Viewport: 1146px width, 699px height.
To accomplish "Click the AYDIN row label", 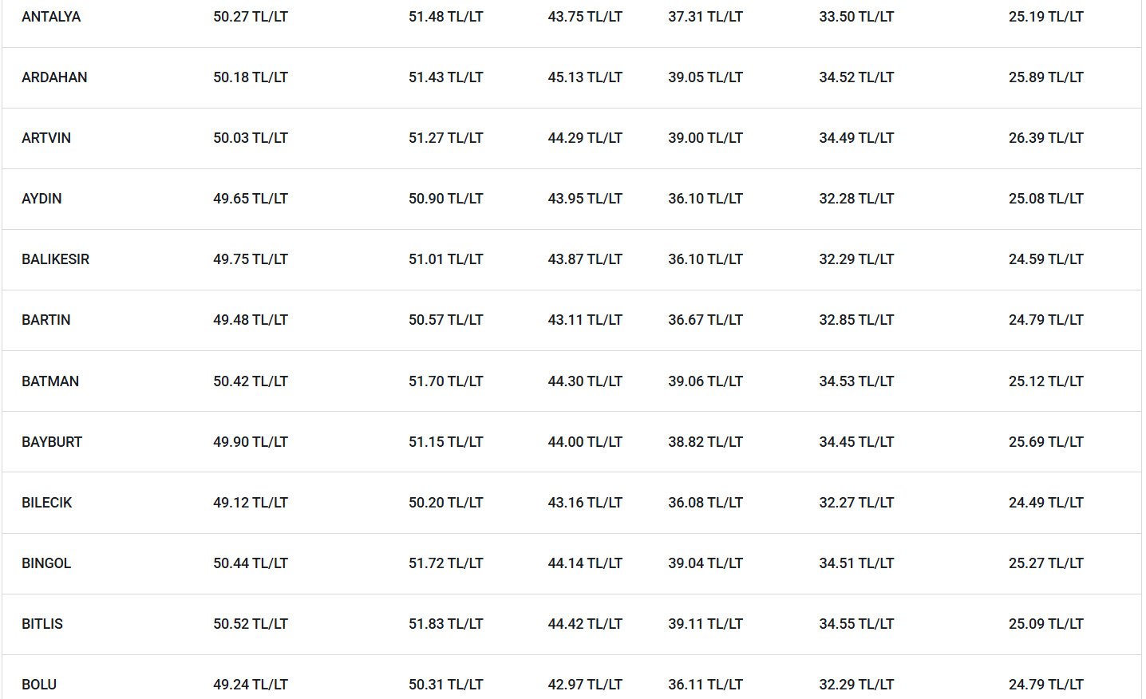I will pos(41,199).
